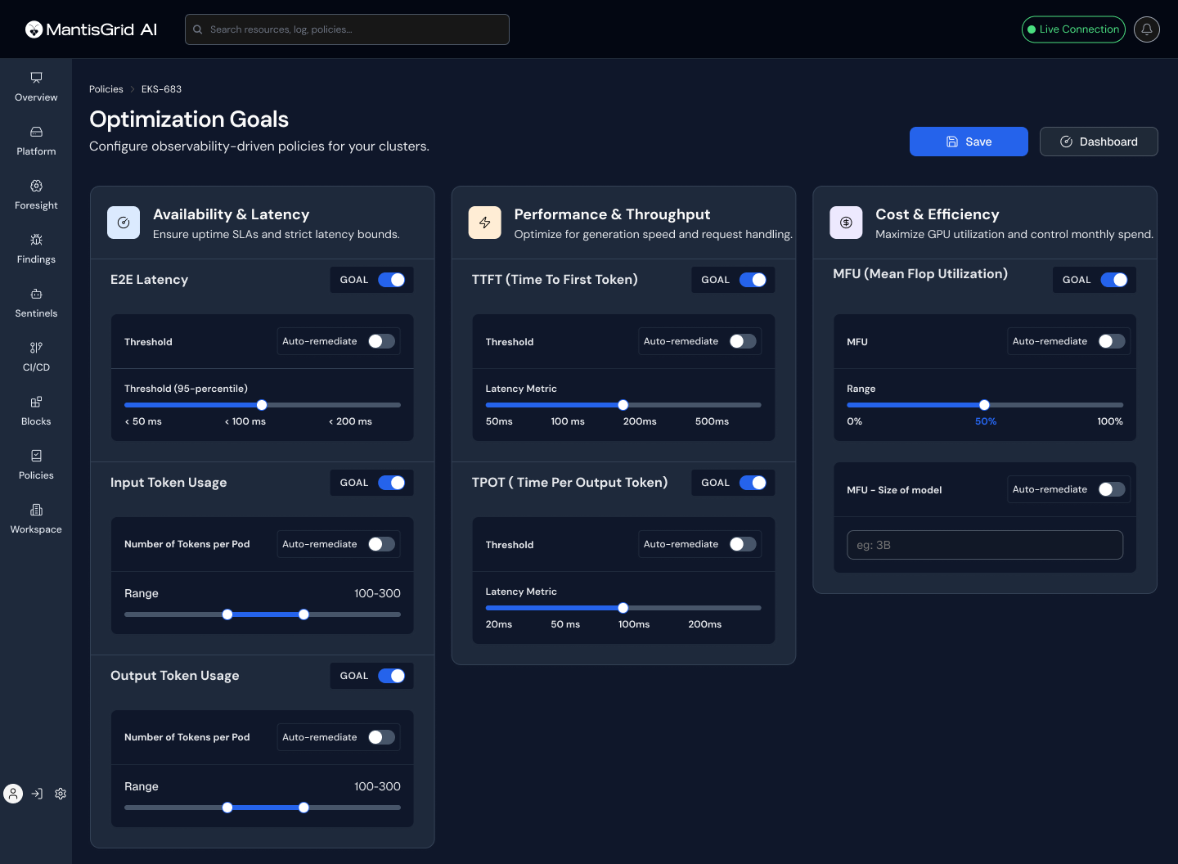
Task: Enable Auto-remediate for E2E Latency Threshold
Action: coord(381,341)
